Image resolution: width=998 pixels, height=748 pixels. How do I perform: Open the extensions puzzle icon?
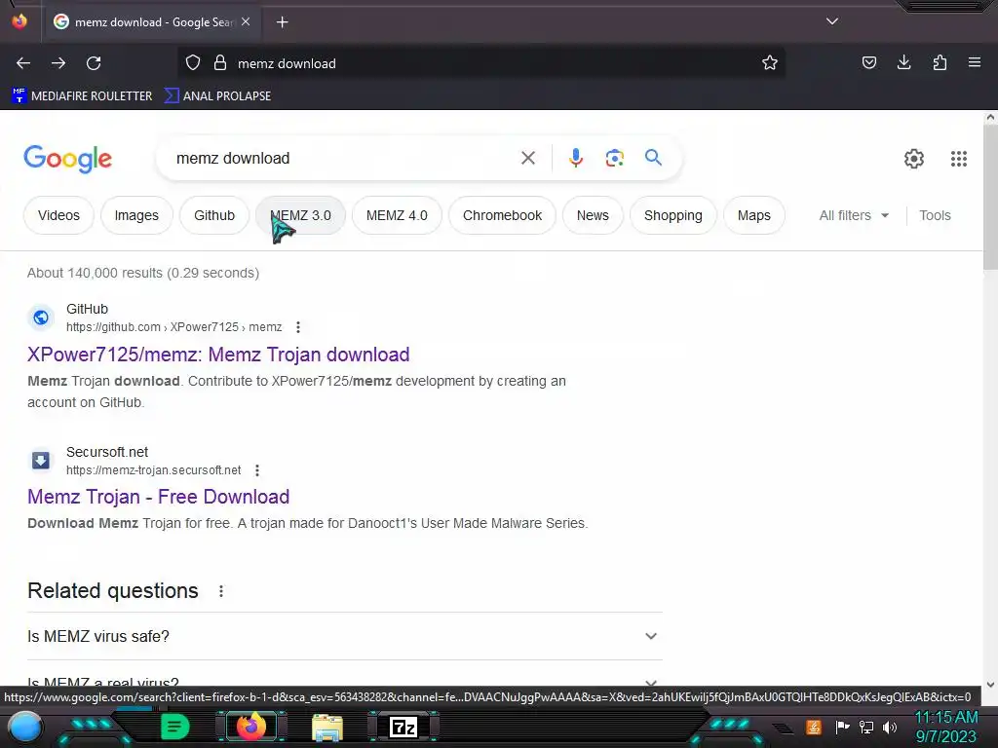point(940,63)
